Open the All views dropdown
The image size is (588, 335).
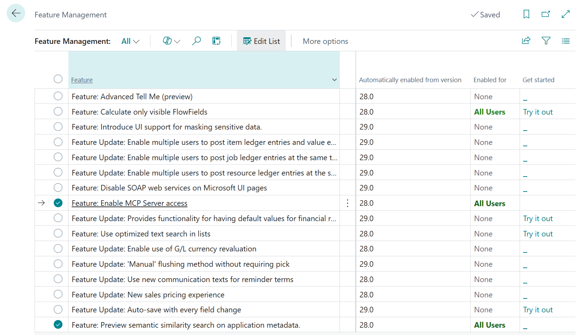(x=130, y=41)
